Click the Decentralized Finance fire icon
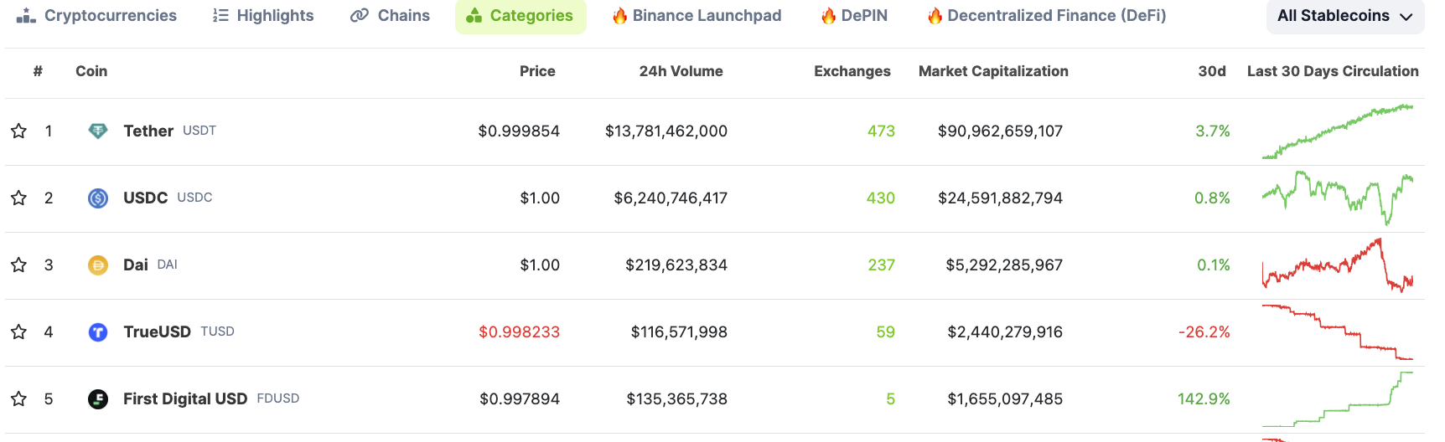Screen dimensions: 1445x442 tap(935, 15)
